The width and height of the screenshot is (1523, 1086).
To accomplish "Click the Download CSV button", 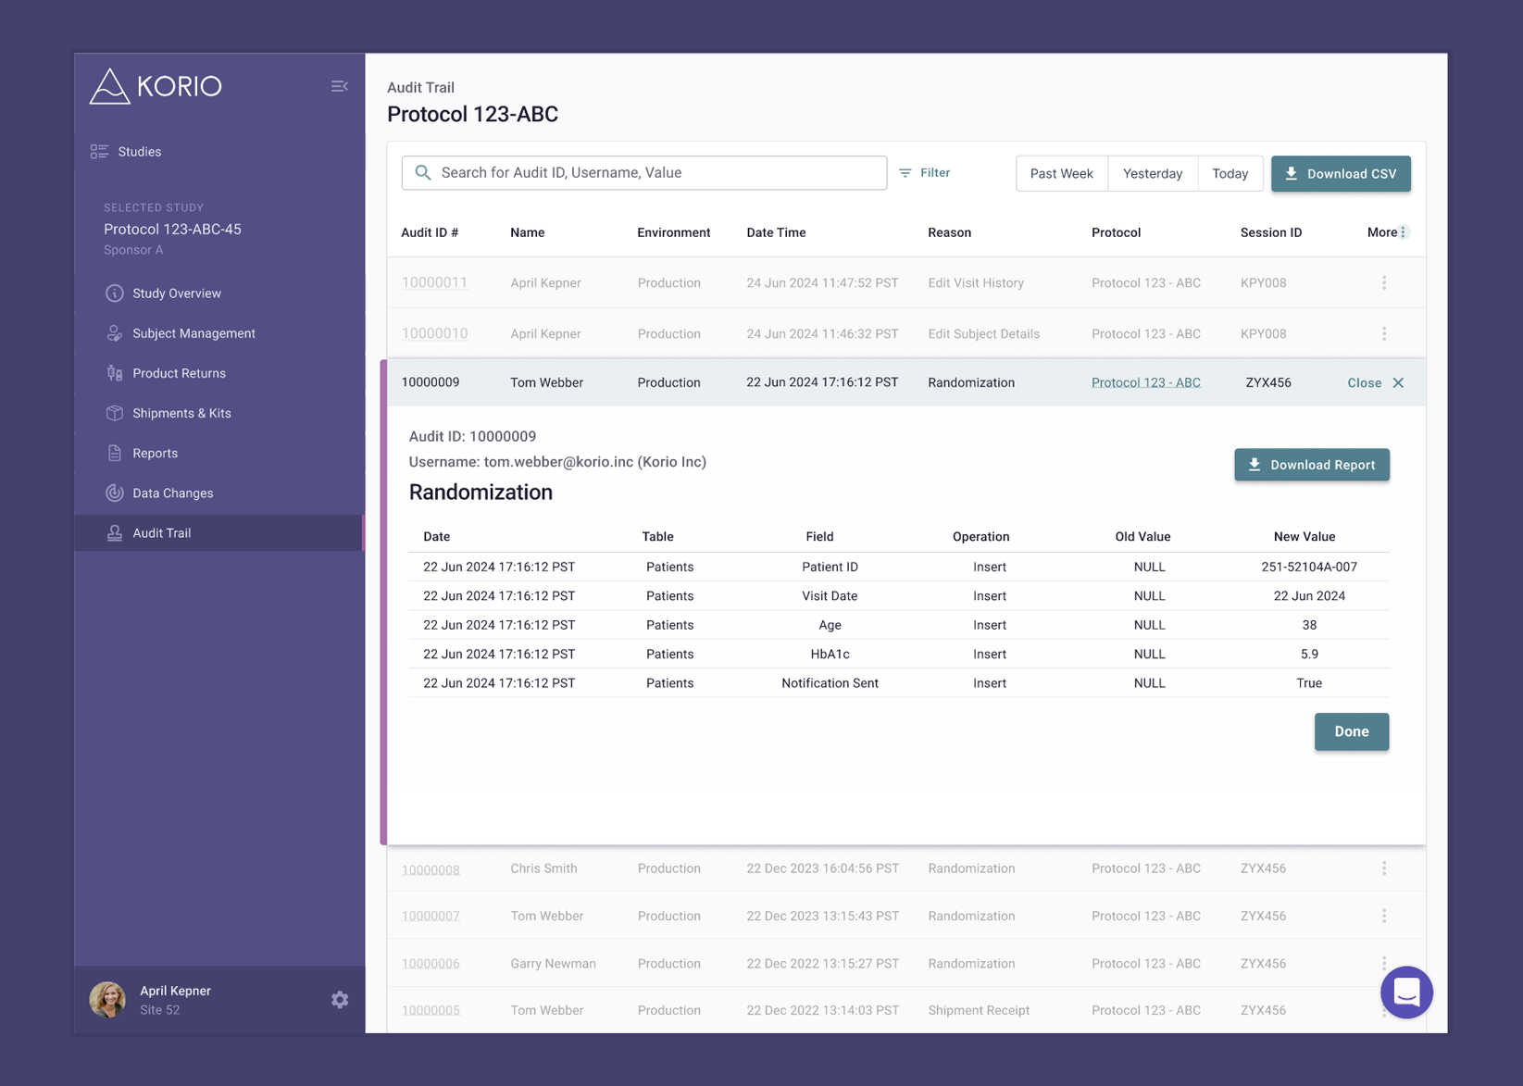I will click(x=1341, y=174).
